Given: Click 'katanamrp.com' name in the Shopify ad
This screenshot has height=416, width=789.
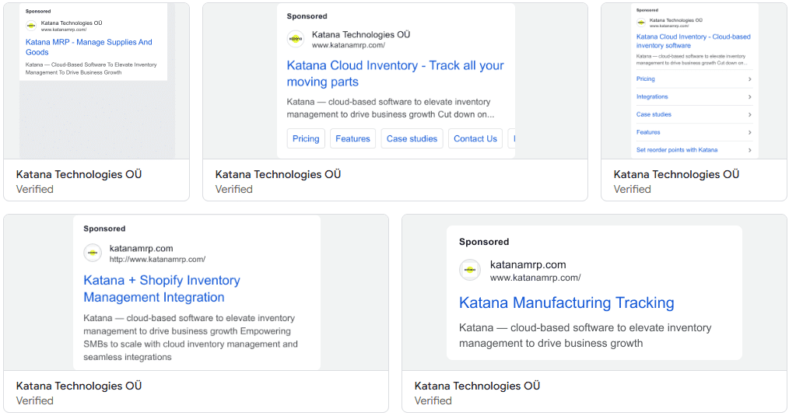Looking at the screenshot, I should tap(142, 249).
